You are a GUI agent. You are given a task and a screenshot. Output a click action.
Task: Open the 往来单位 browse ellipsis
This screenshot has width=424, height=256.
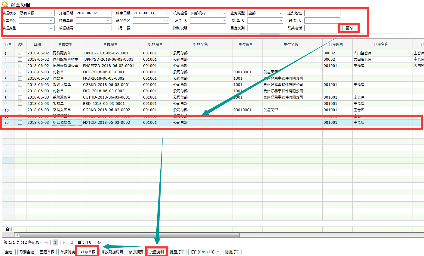(109, 21)
